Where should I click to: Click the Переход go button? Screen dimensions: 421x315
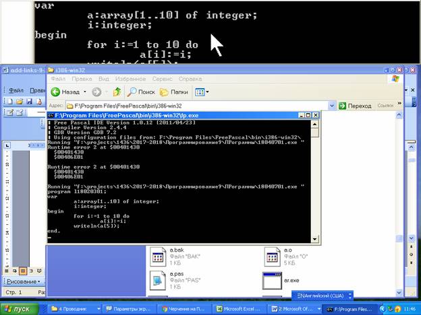click(355, 106)
